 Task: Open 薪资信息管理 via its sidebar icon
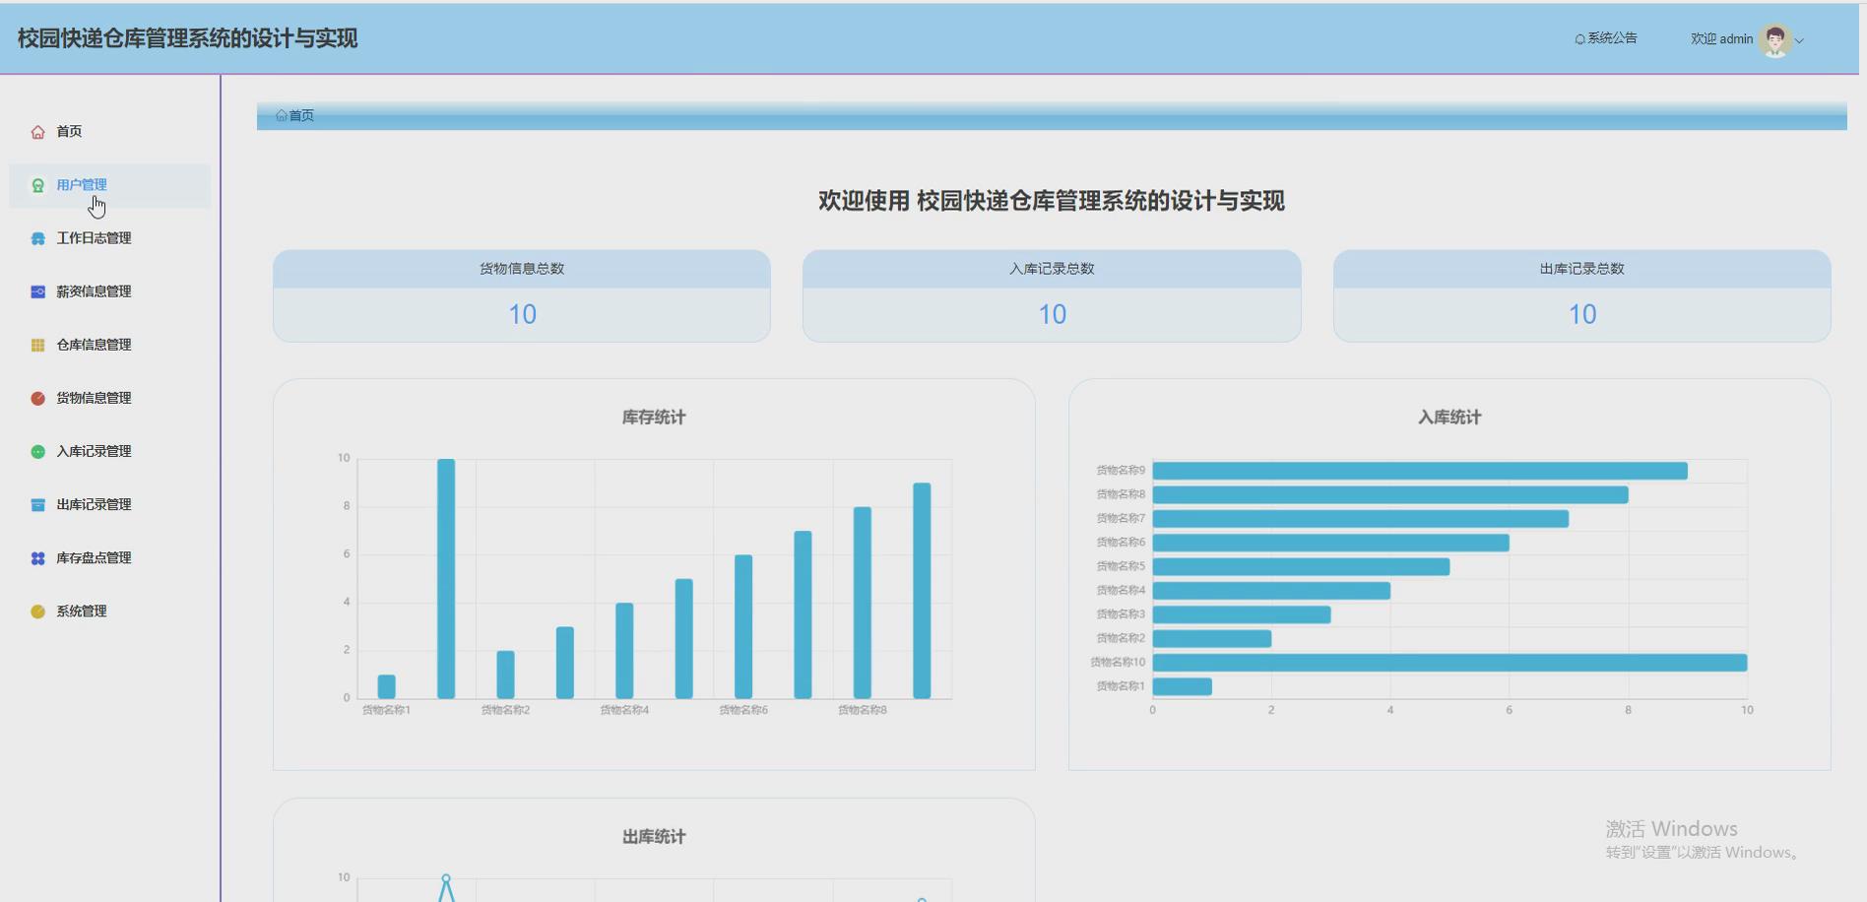point(36,290)
